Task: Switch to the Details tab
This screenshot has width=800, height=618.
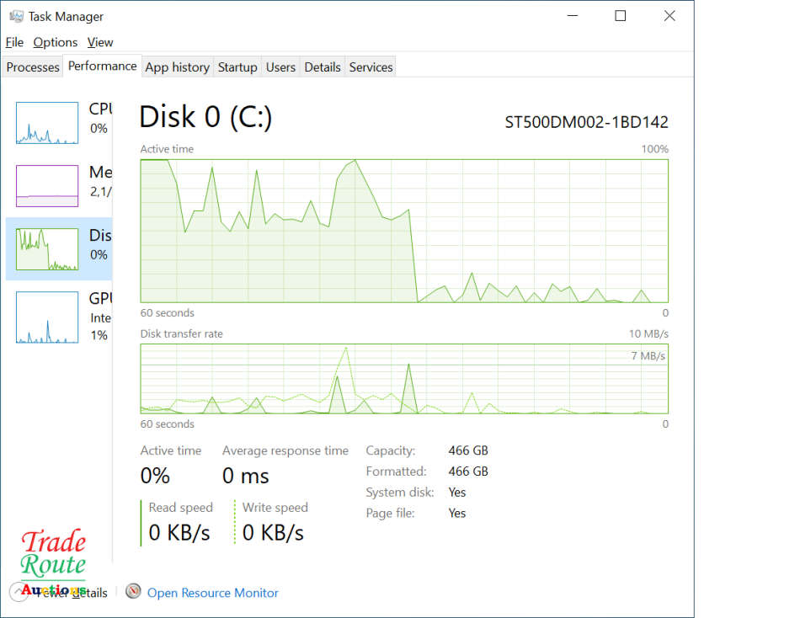Action: [323, 67]
